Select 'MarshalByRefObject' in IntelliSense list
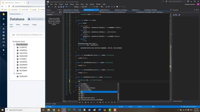 coord(86,90)
